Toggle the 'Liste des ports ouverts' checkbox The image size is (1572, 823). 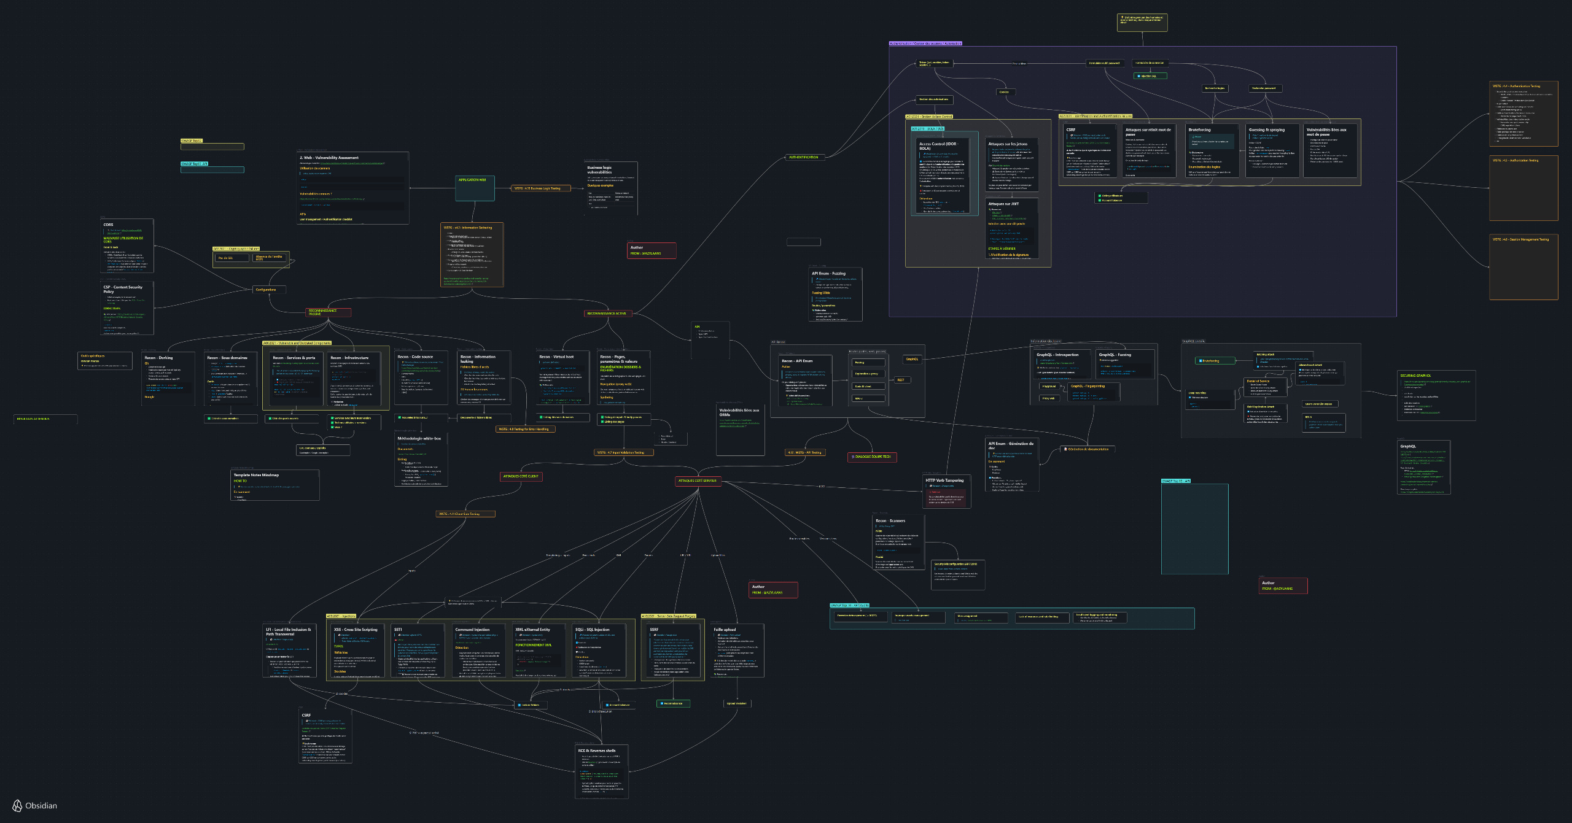pyautogui.click(x=269, y=419)
